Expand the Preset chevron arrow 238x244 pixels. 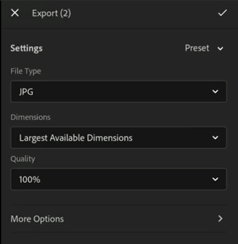(x=220, y=49)
